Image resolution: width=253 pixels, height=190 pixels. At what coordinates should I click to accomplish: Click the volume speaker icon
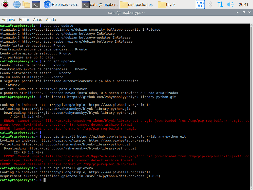[230, 4]
